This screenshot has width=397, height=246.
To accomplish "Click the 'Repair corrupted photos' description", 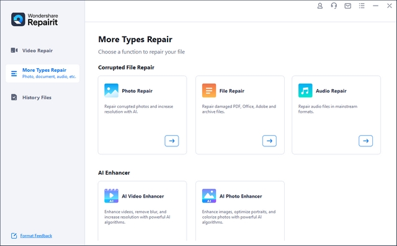I will [x=139, y=109].
